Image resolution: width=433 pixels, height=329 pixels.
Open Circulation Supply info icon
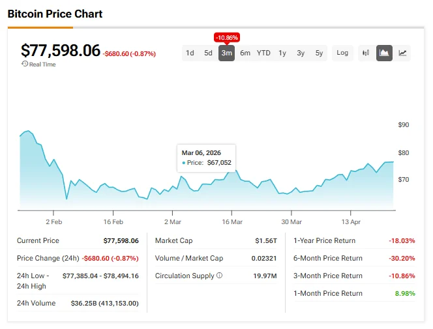[219, 276]
